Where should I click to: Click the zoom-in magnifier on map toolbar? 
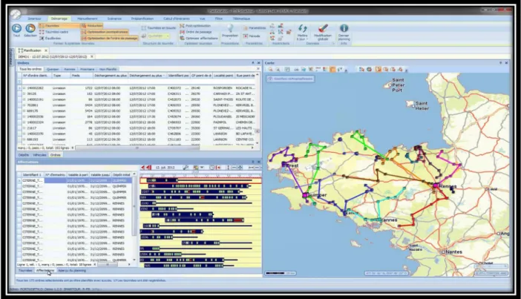(x=270, y=70)
